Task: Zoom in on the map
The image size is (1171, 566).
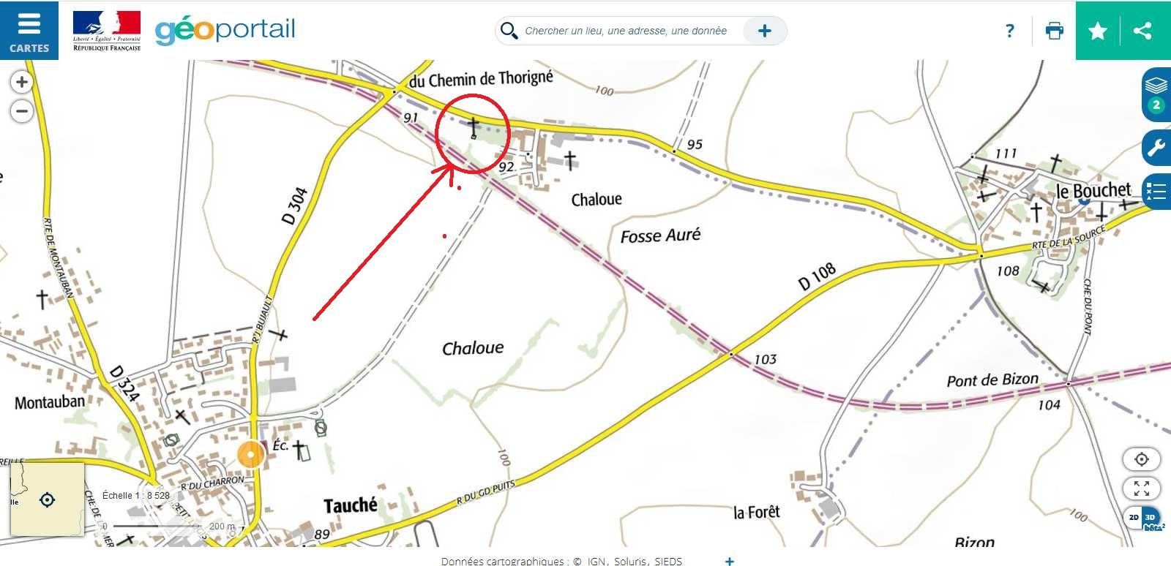Action: [x=22, y=82]
